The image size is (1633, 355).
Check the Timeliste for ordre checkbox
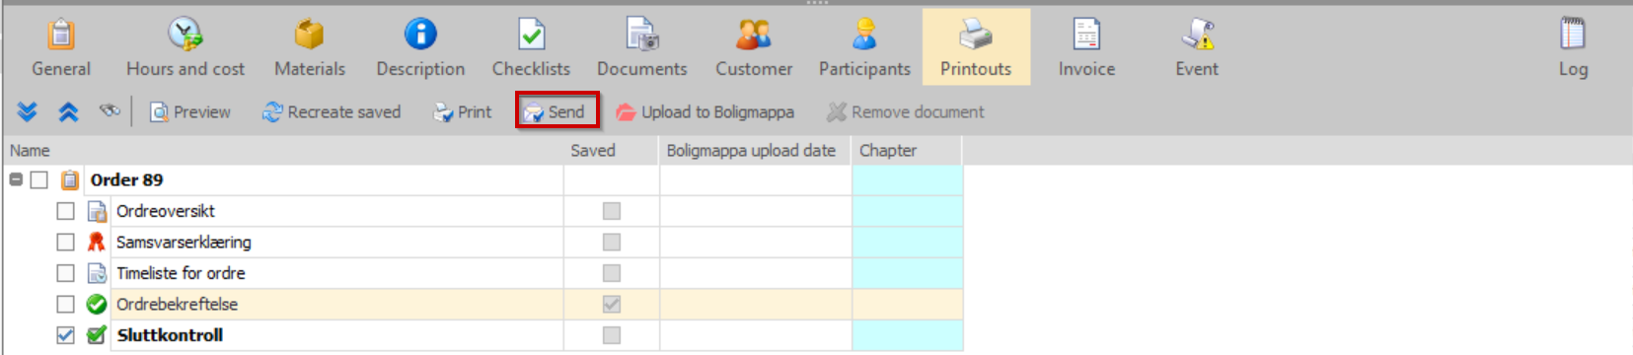pos(65,273)
